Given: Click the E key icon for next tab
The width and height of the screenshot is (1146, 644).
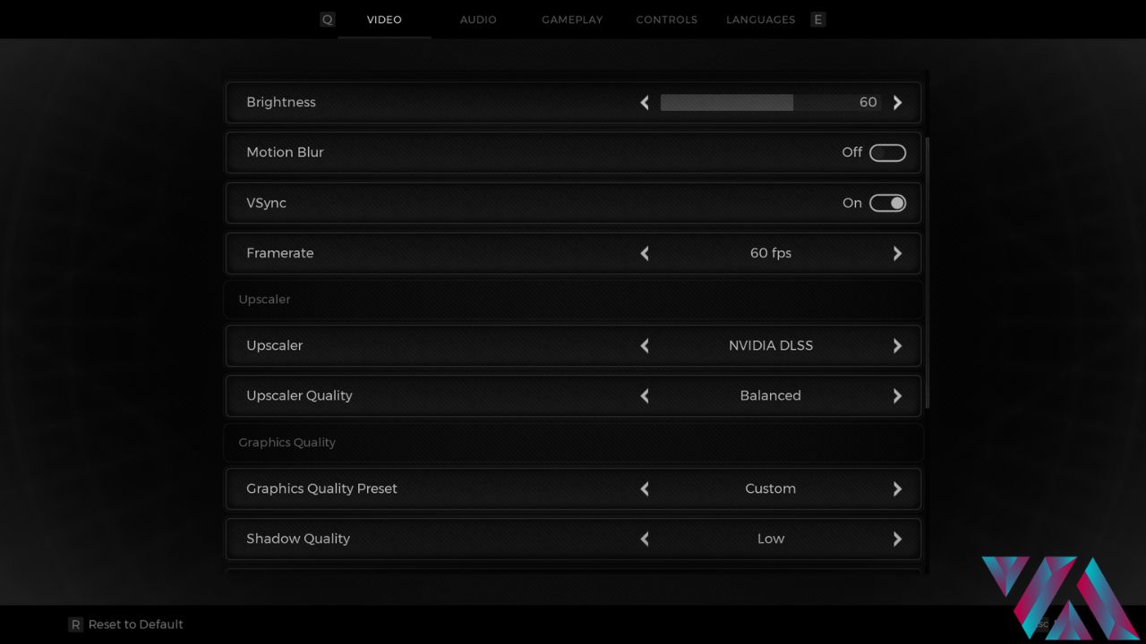Looking at the screenshot, I should click(x=817, y=20).
